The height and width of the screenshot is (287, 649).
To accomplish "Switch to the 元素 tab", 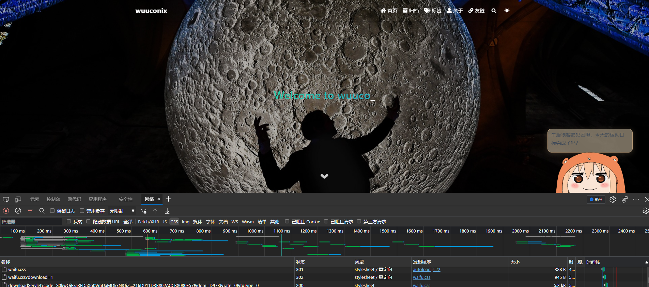I will [35, 199].
